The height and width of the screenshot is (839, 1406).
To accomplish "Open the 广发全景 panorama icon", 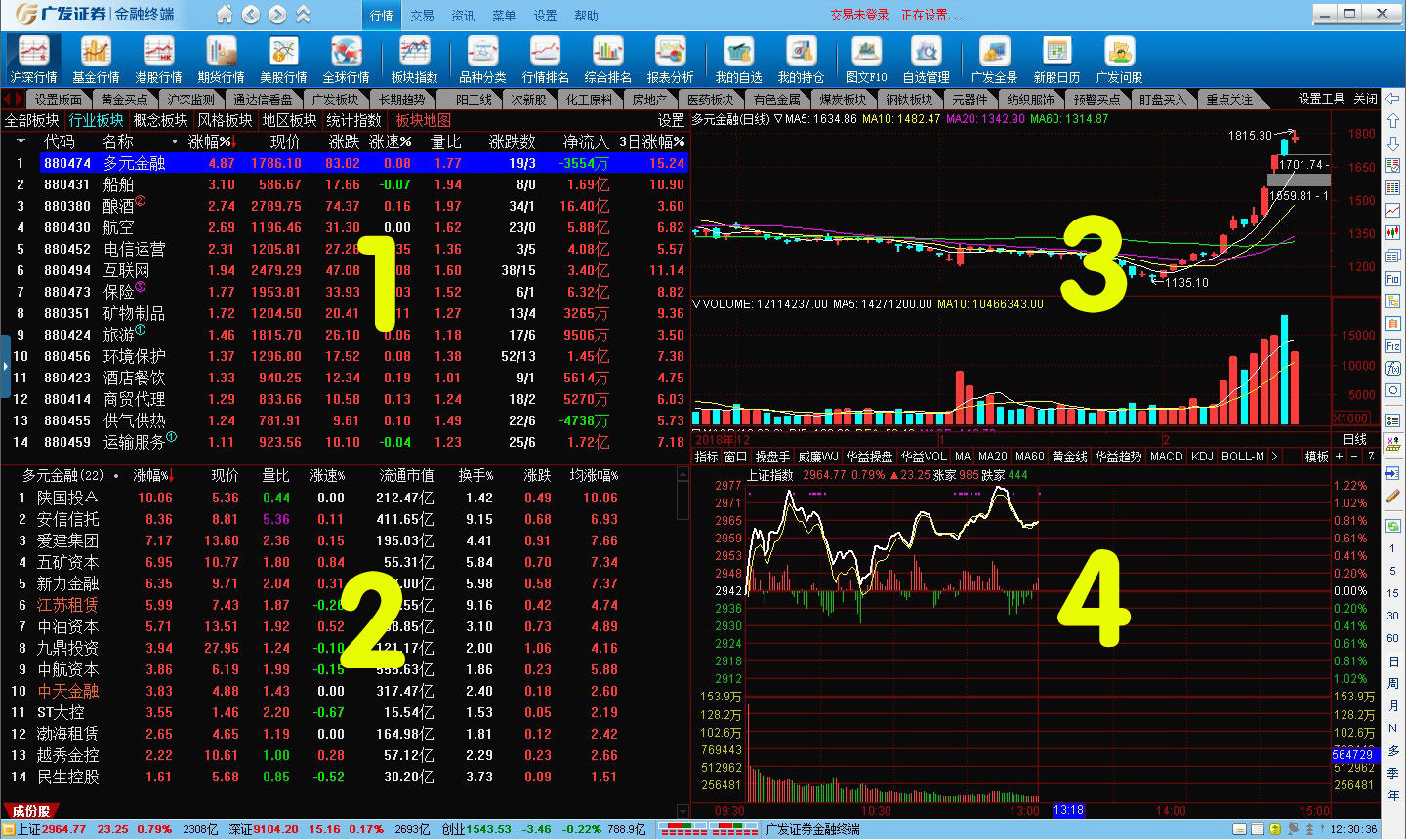I will pos(994,60).
